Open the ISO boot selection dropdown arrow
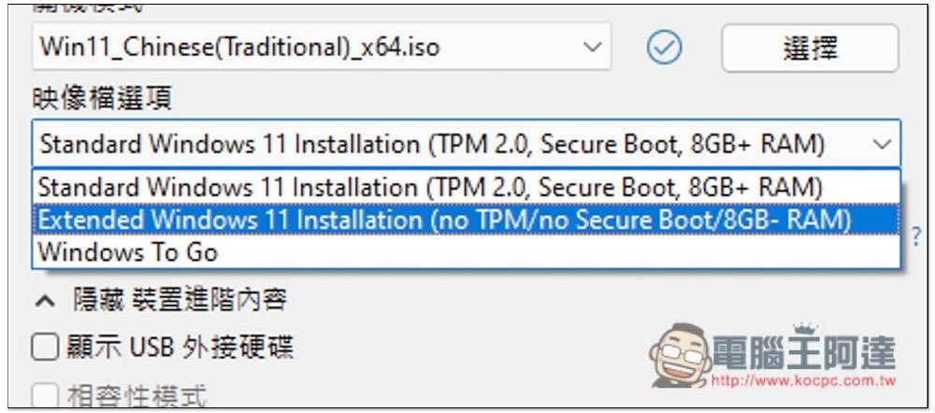 click(x=591, y=47)
